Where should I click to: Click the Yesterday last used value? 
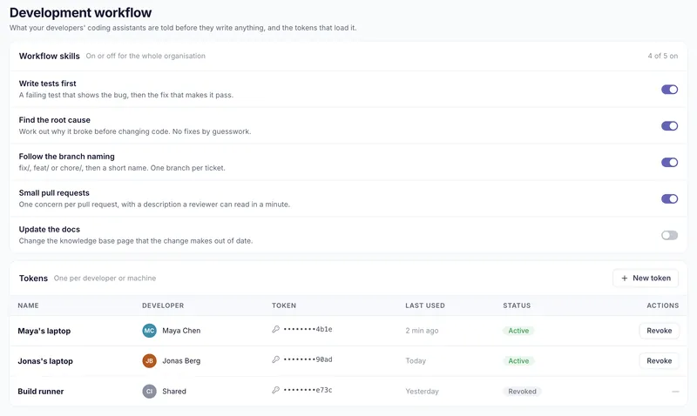tap(422, 391)
